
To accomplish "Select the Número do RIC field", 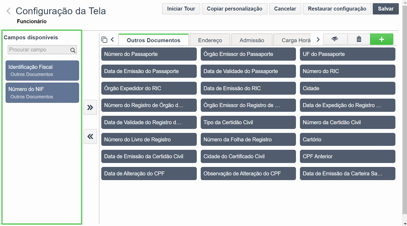I will click(x=347, y=71).
